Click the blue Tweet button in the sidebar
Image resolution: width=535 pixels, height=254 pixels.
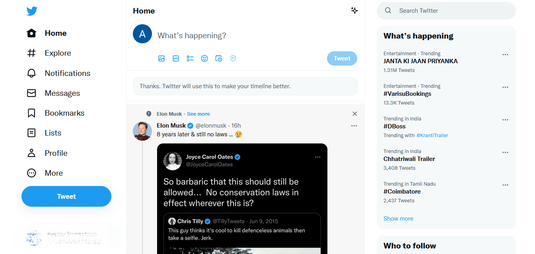(x=66, y=196)
